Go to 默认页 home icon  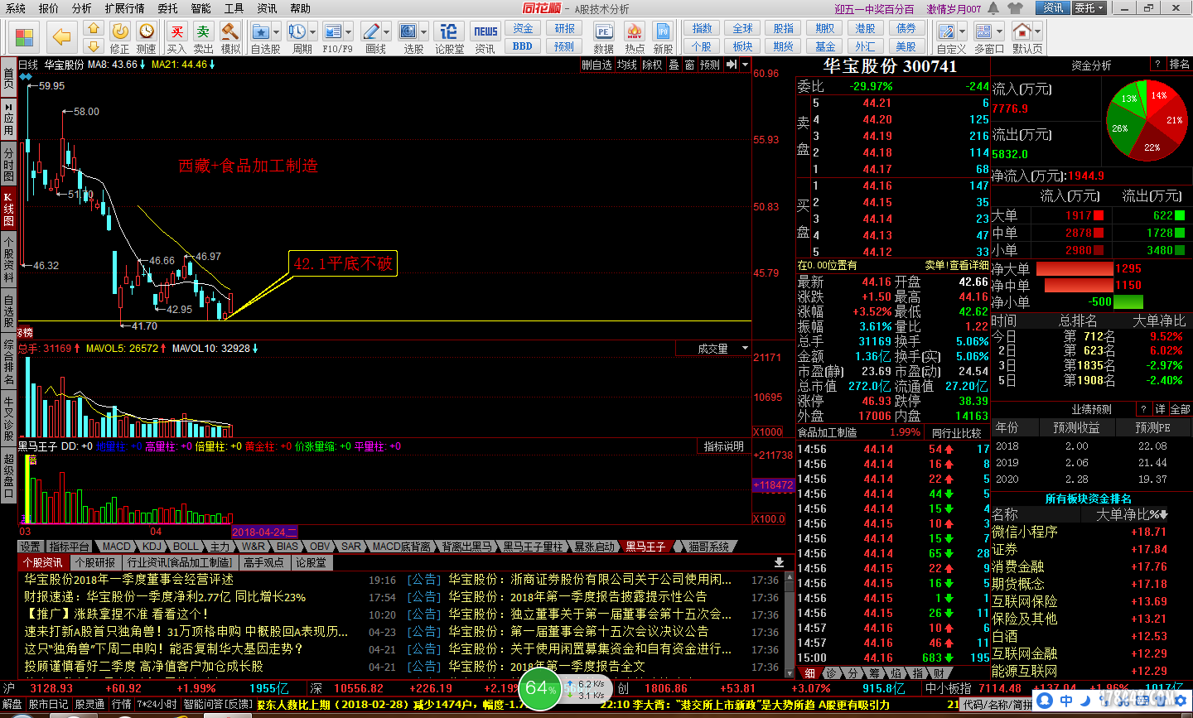coord(1022,31)
